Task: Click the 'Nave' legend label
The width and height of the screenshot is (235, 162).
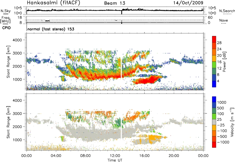Action: (x=224, y=20)
